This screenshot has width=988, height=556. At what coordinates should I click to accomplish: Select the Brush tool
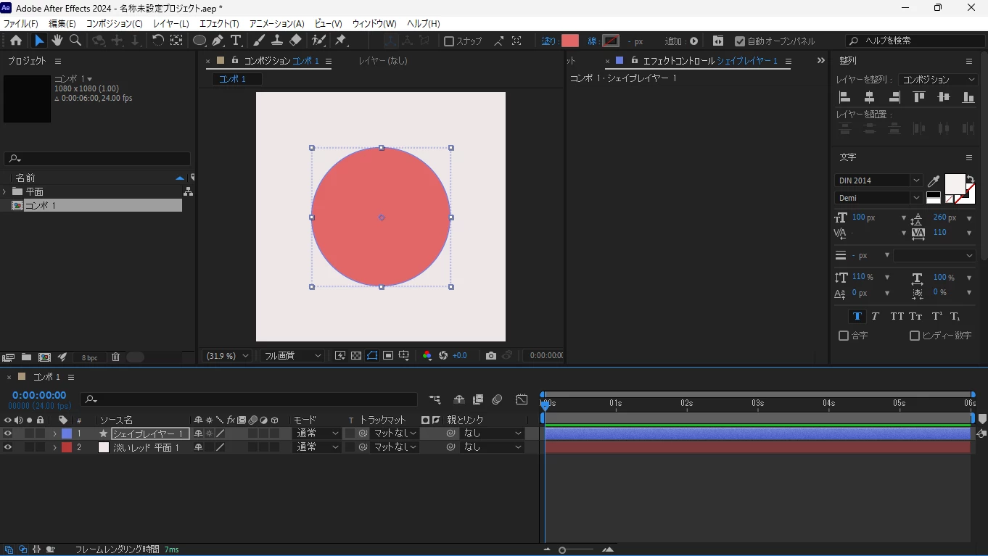pyautogui.click(x=259, y=41)
